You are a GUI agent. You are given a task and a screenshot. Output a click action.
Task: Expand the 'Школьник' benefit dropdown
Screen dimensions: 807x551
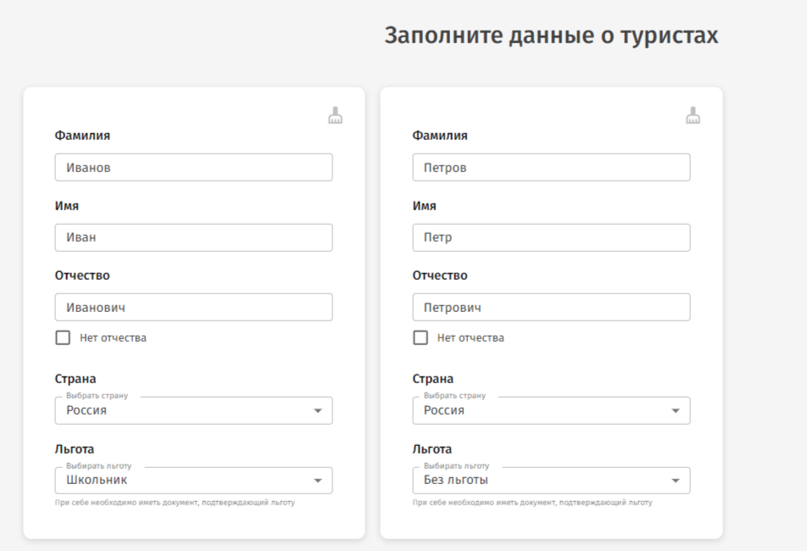(x=318, y=481)
